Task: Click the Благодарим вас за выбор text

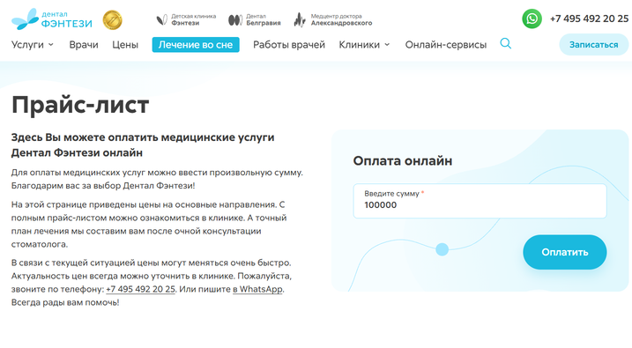Action: 103,186
